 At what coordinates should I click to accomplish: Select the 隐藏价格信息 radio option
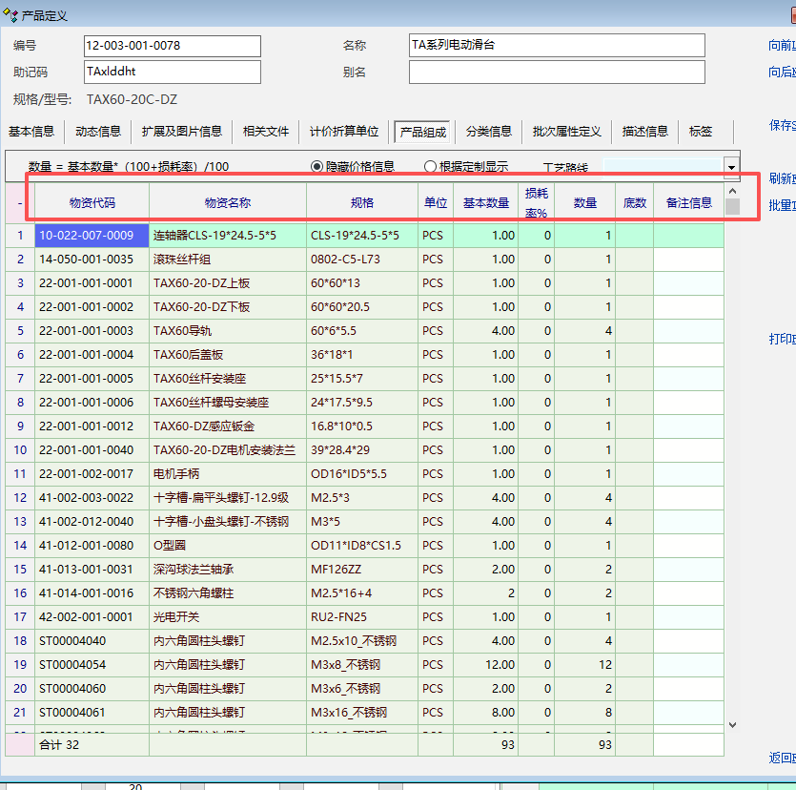317,167
